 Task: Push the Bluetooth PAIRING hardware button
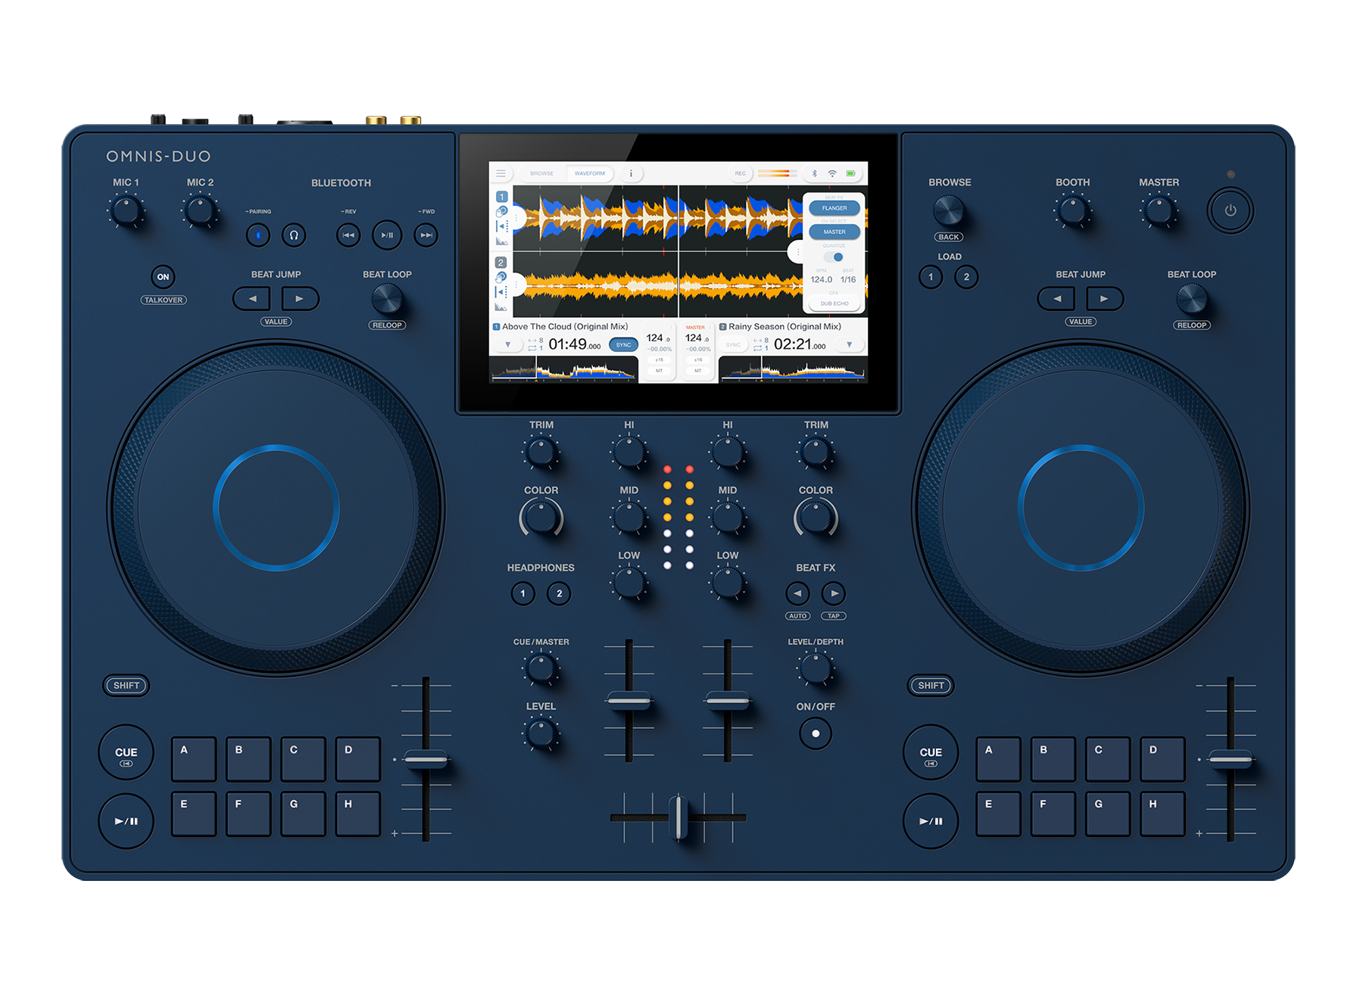[258, 235]
